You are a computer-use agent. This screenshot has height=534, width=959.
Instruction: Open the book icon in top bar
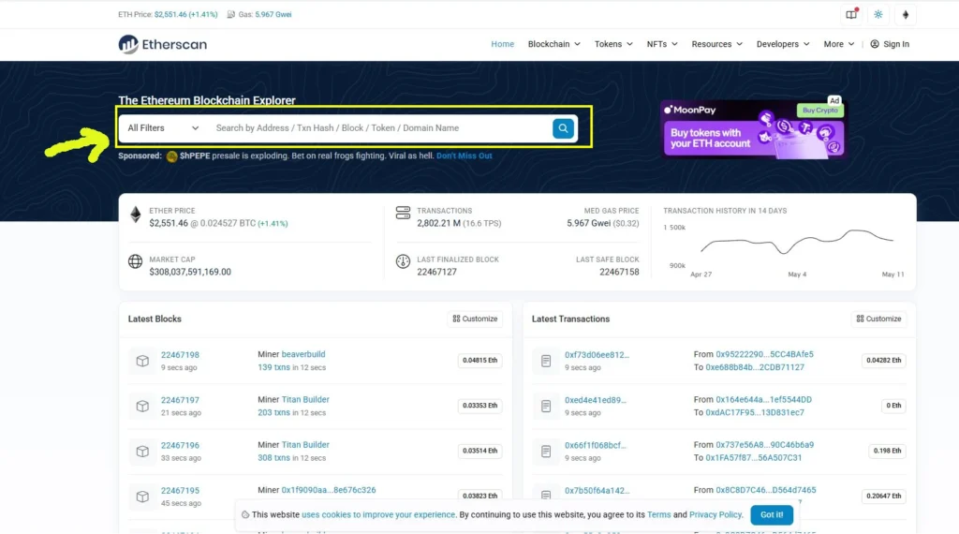850,15
